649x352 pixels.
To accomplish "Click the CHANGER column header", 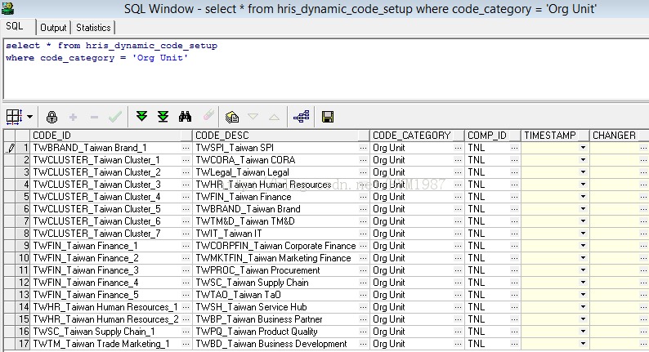I will 620,136.
